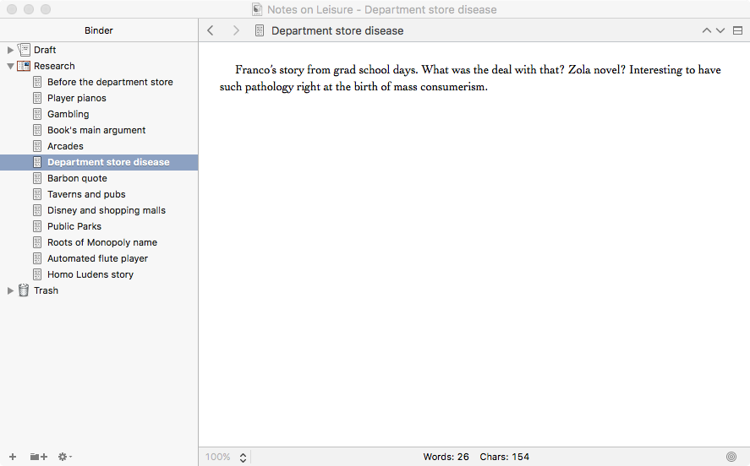Open Disney and shopping malls note
750x466 pixels.
coord(107,210)
